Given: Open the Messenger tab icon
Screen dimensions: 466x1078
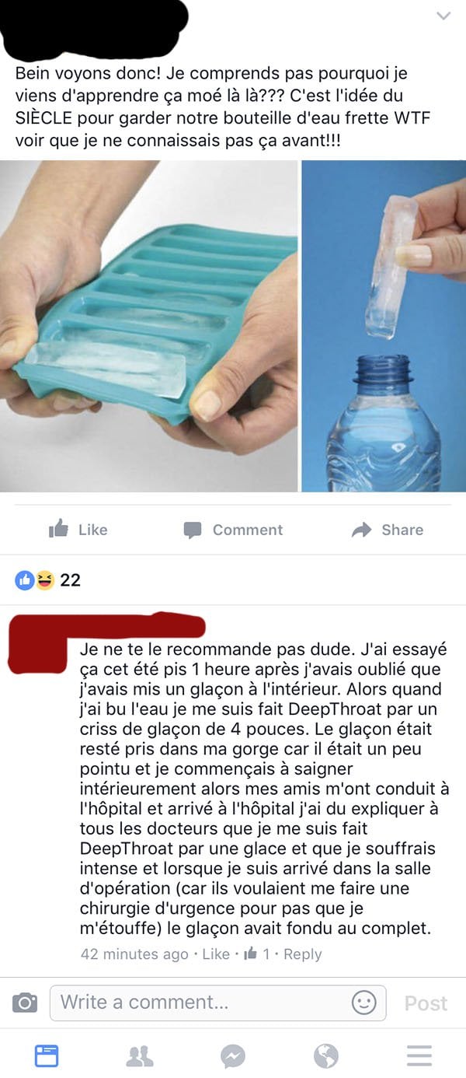Looking at the screenshot, I should click(233, 1055).
